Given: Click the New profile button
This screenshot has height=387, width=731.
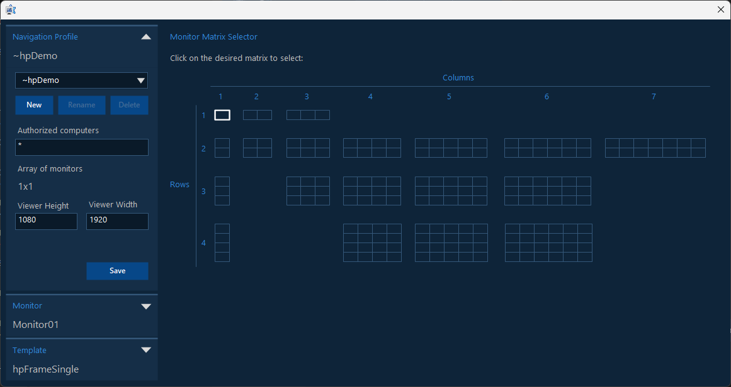Looking at the screenshot, I should pos(34,105).
